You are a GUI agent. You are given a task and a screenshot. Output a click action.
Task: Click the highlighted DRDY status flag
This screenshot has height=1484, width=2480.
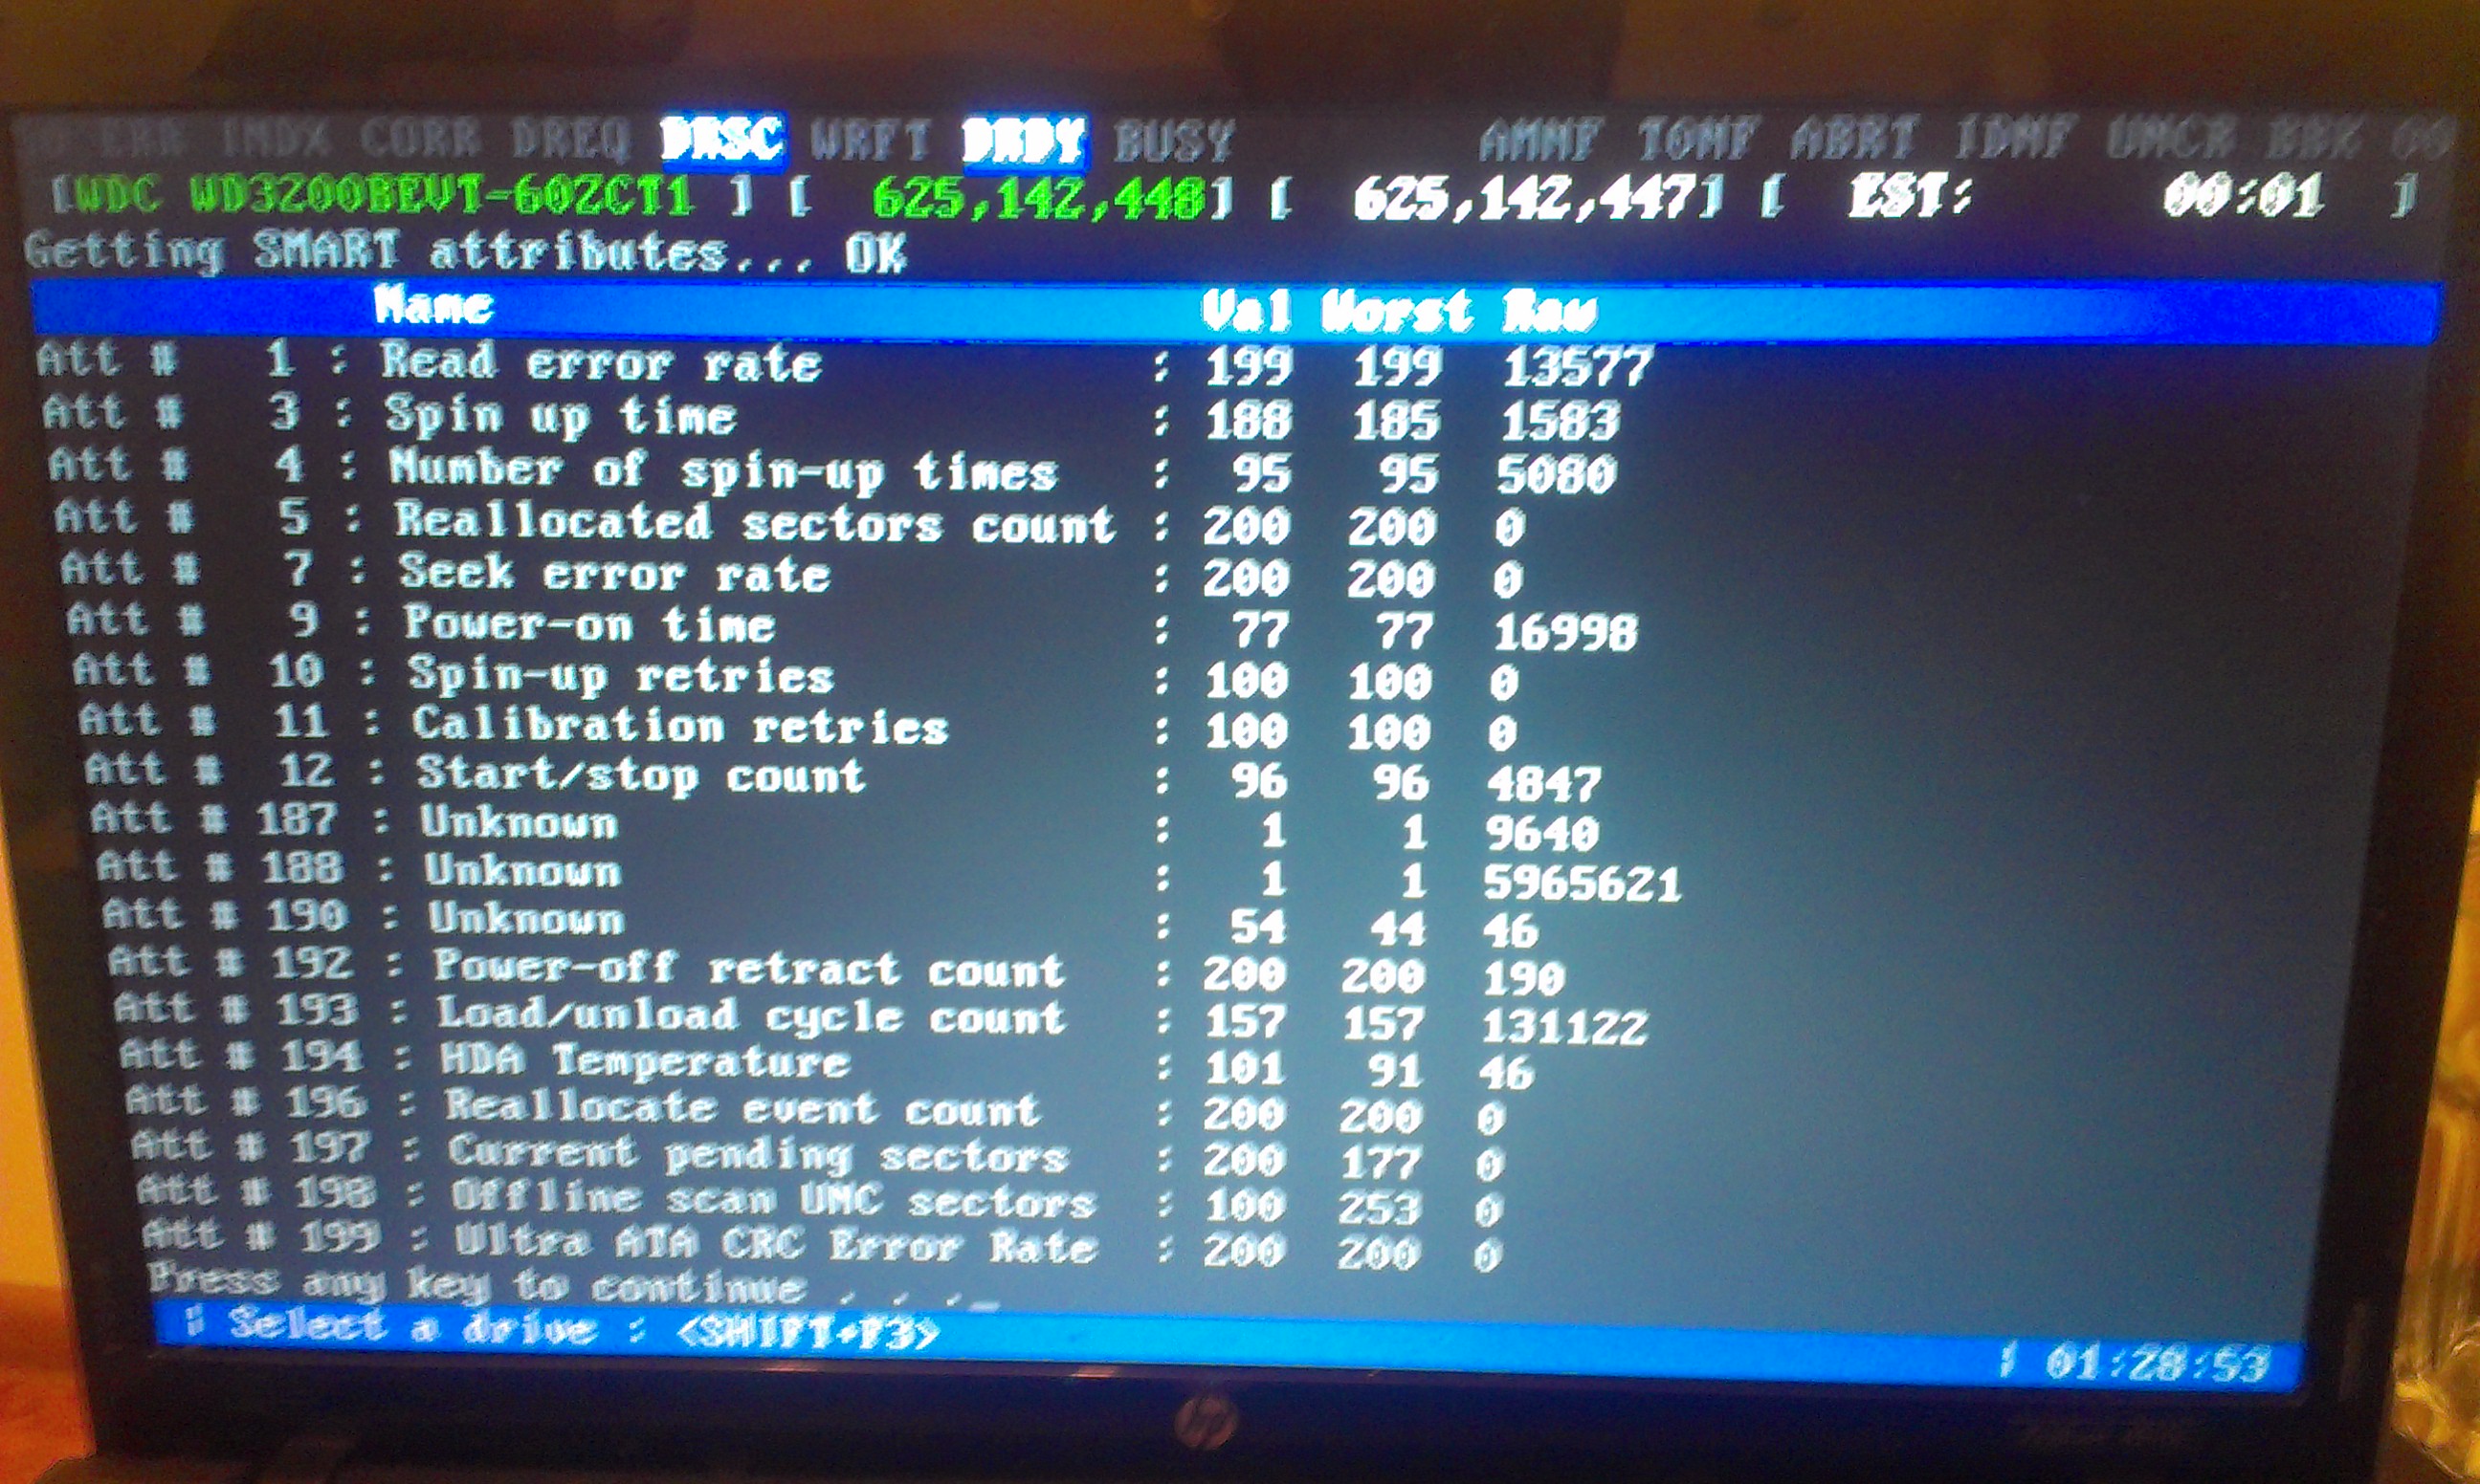(x=1024, y=141)
